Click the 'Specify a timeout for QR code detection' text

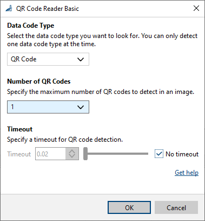(x=65, y=140)
